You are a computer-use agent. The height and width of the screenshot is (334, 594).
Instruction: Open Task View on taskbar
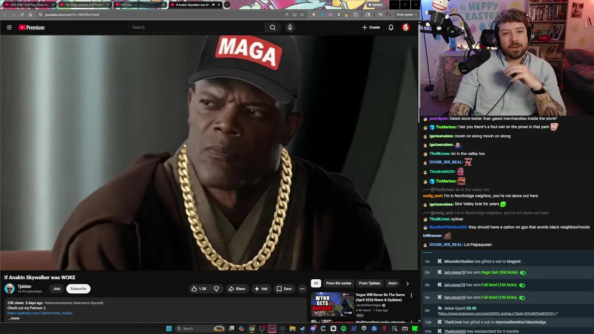click(x=232, y=328)
